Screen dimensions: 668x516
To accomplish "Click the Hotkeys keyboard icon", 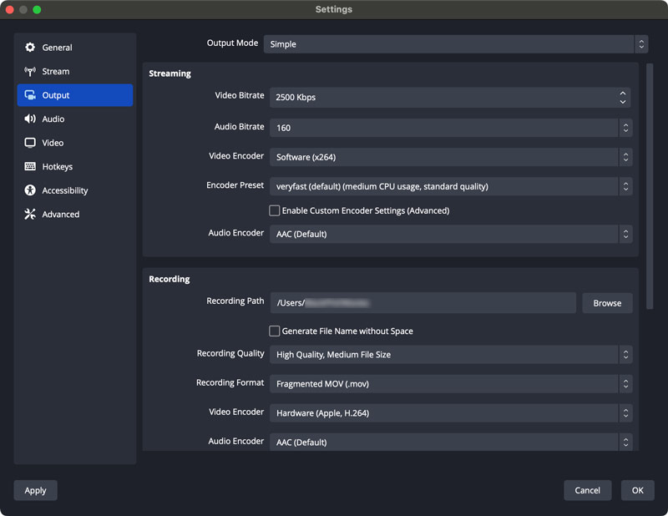I will tap(30, 167).
